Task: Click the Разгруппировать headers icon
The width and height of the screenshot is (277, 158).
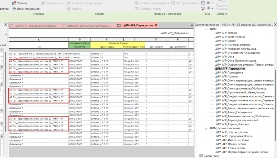Action: tap(173, 3)
